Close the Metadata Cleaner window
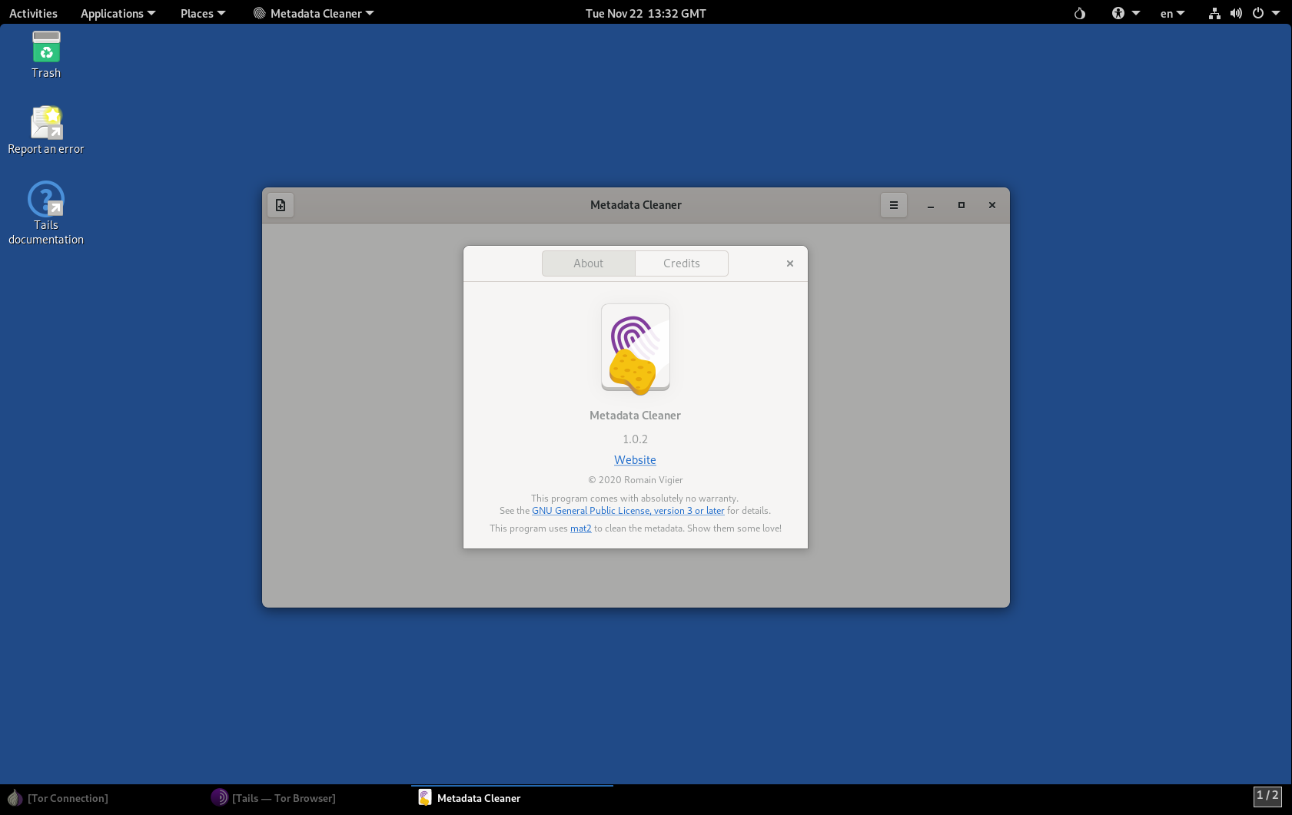 992,205
